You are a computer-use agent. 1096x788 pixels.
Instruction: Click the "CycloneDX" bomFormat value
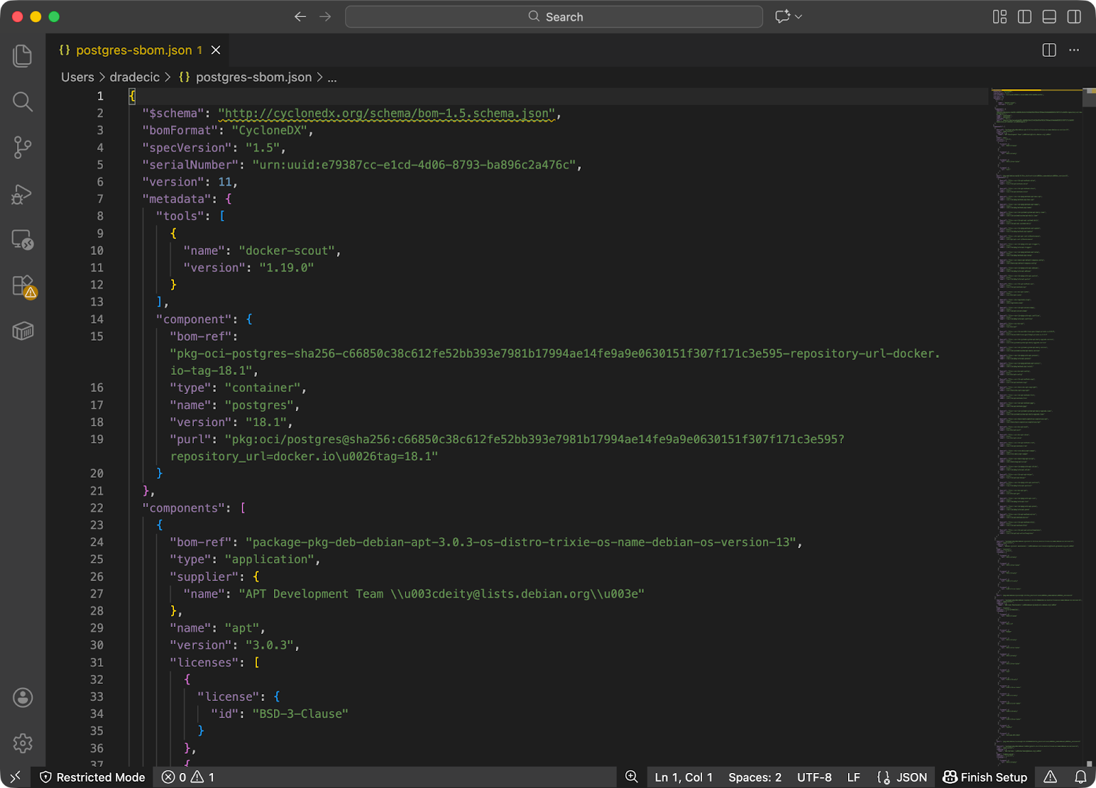tap(269, 130)
